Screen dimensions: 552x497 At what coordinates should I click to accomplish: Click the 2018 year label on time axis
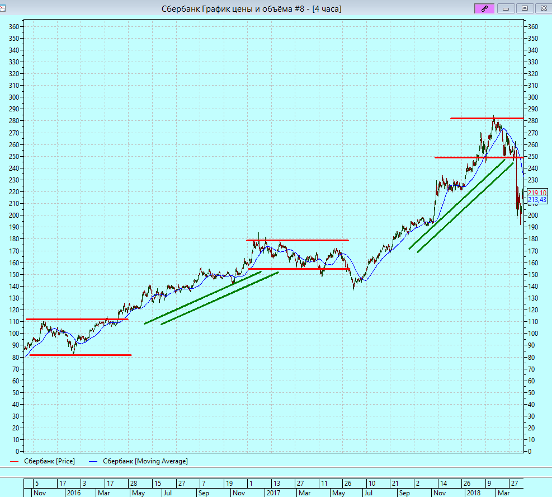[473, 493]
